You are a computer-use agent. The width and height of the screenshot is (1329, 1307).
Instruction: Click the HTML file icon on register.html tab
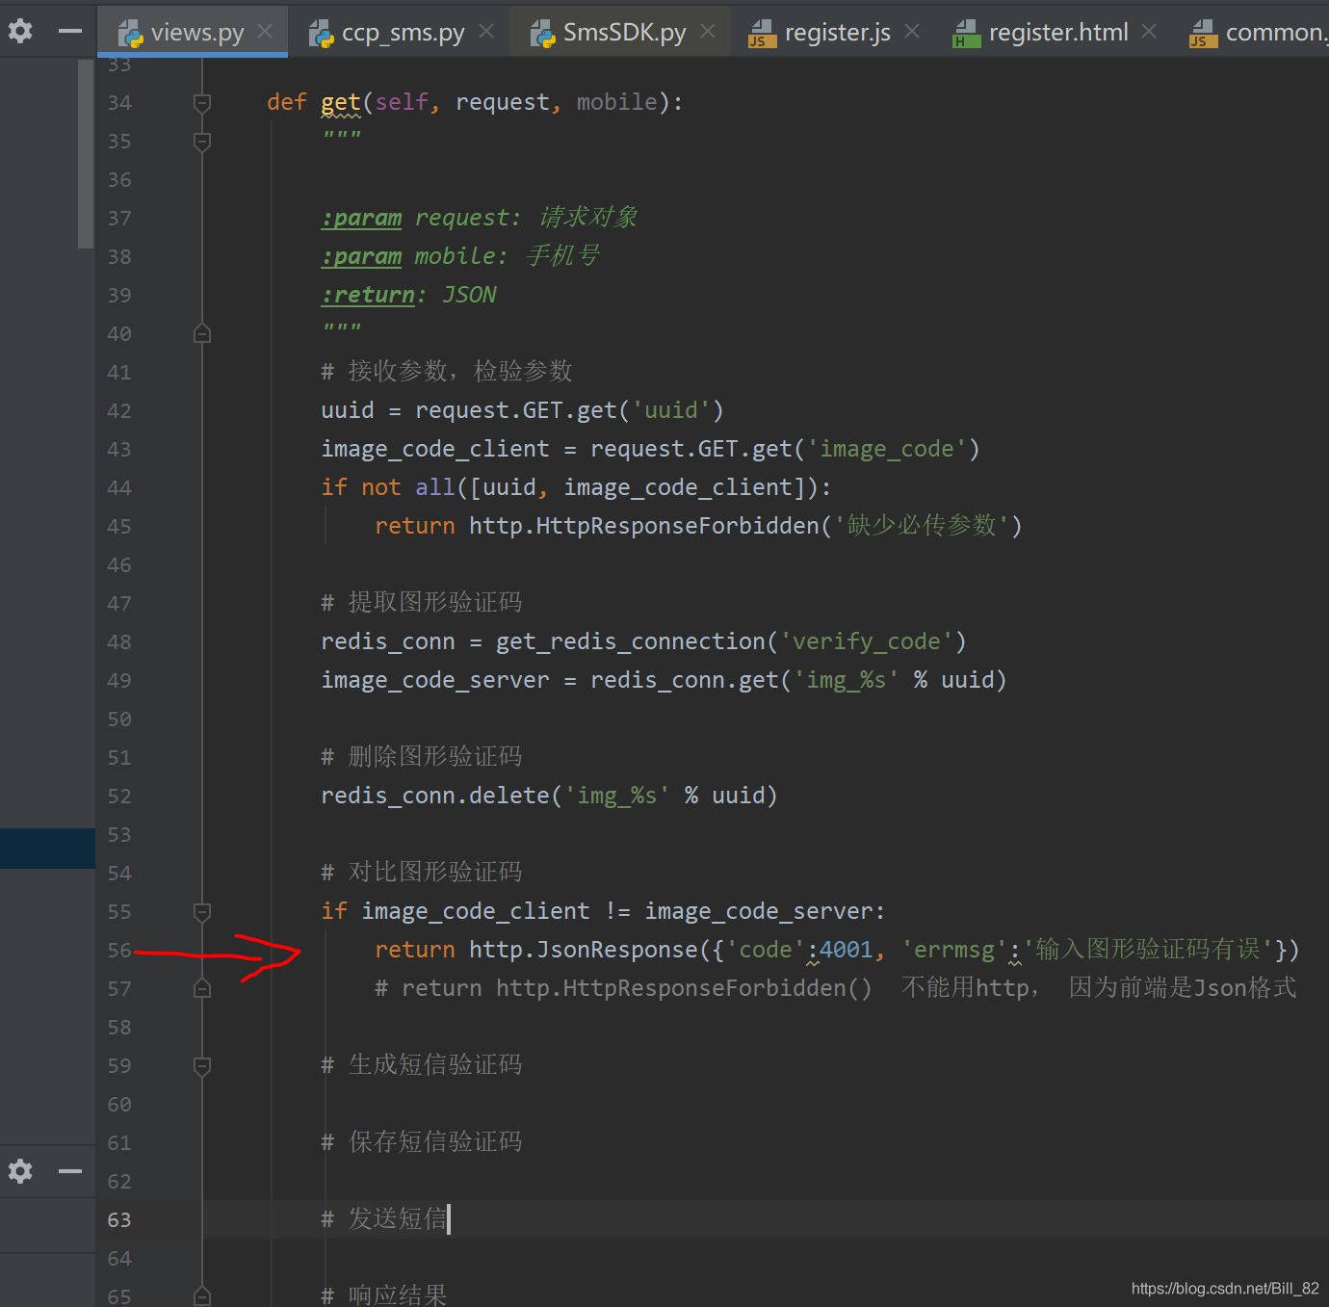tap(966, 34)
